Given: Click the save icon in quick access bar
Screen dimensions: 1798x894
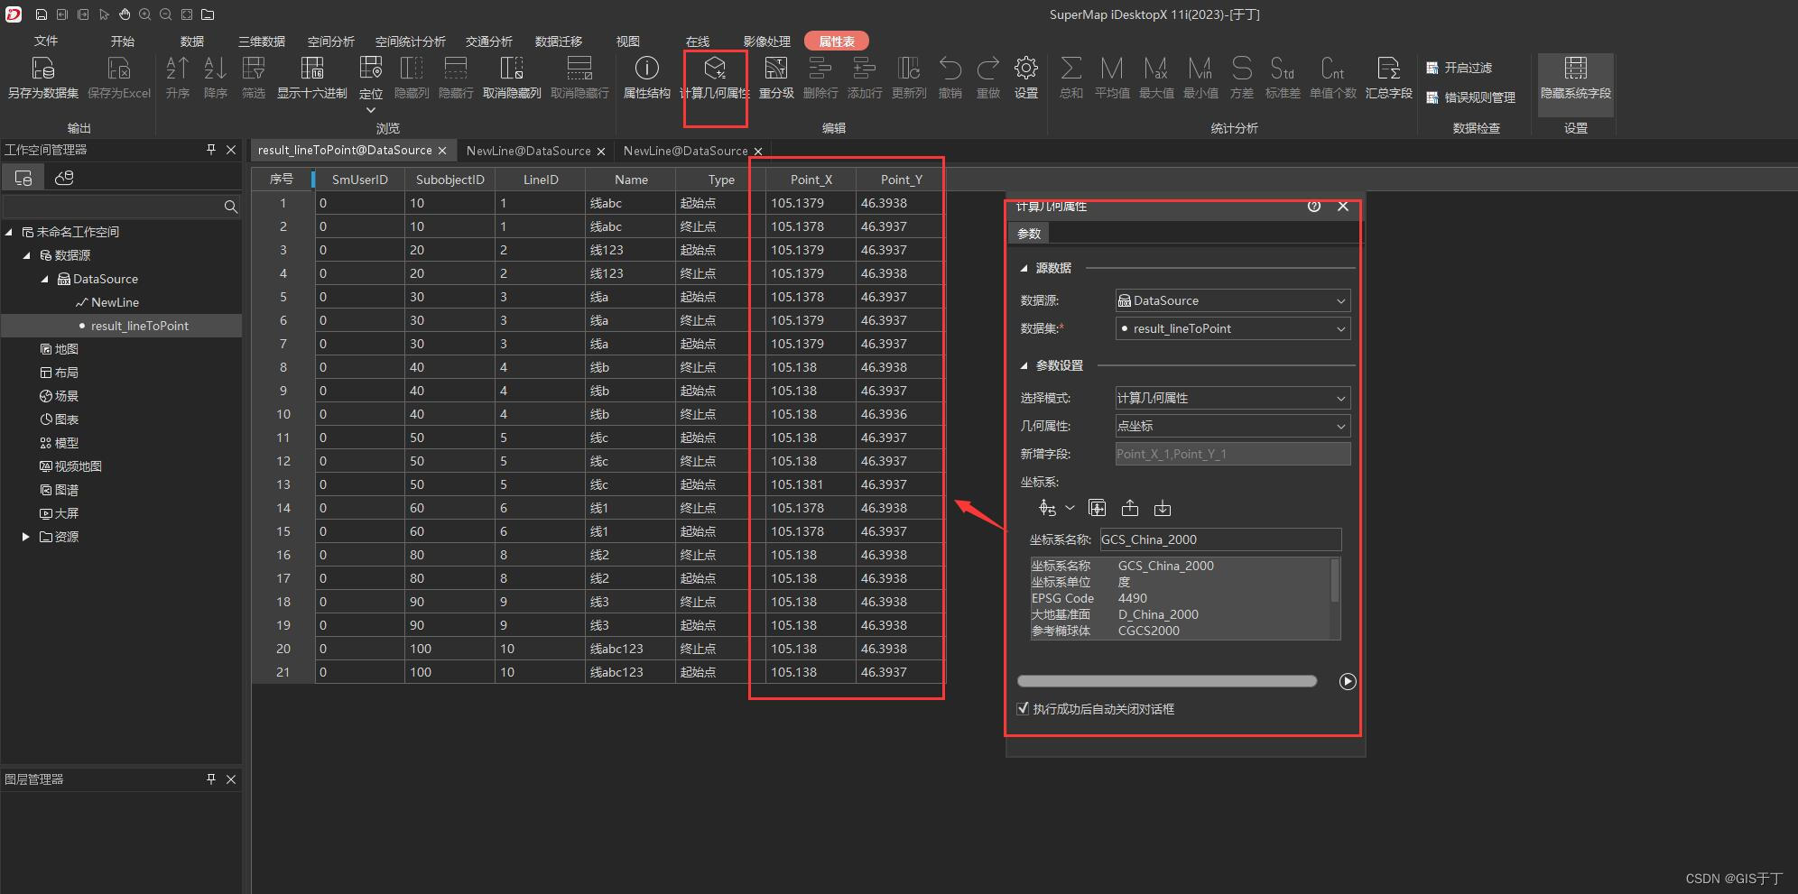Looking at the screenshot, I should tap(42, 14).
